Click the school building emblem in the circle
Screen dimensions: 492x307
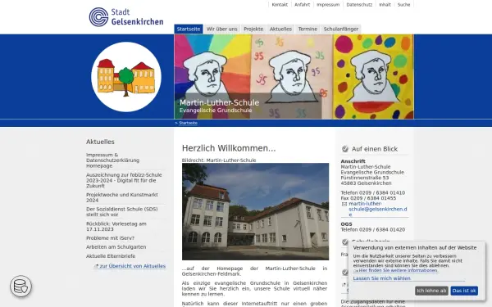(x=126, y=77)
